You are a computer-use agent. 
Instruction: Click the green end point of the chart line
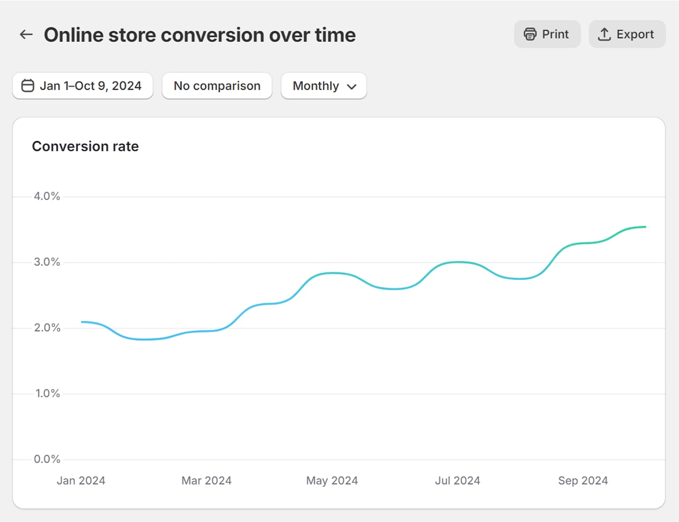click(644, 227)
